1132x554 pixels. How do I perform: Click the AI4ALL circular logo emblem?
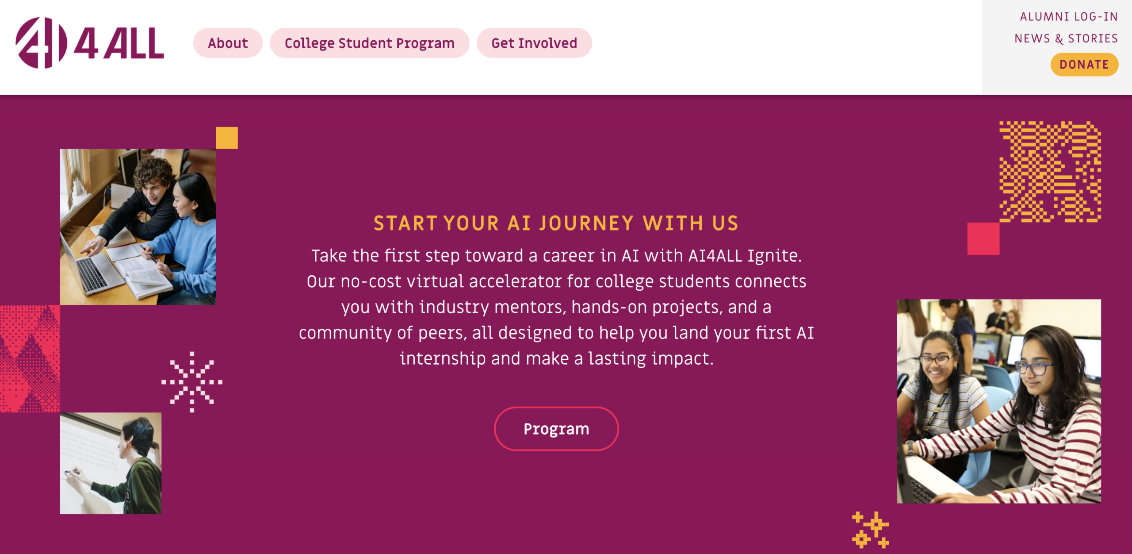pyautogui.click(x=41, y=43)
